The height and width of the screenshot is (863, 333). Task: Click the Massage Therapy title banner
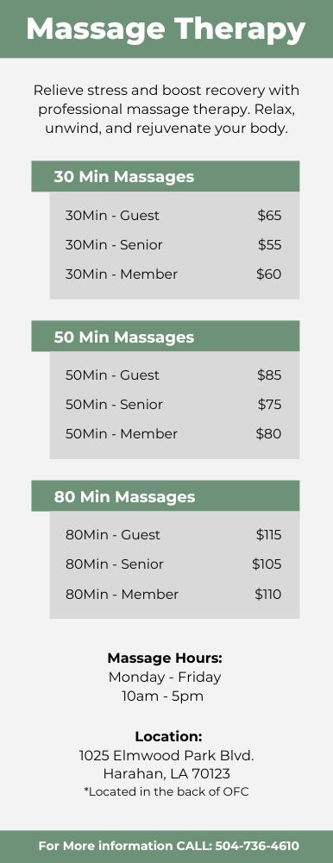166,28
